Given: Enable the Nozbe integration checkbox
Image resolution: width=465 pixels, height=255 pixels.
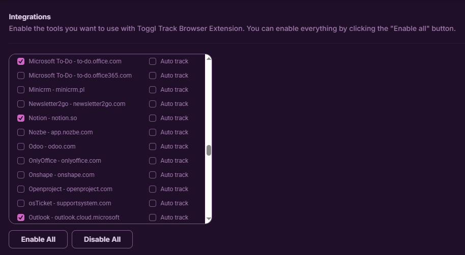Looking at the screenshot, I should pos(21,132).
